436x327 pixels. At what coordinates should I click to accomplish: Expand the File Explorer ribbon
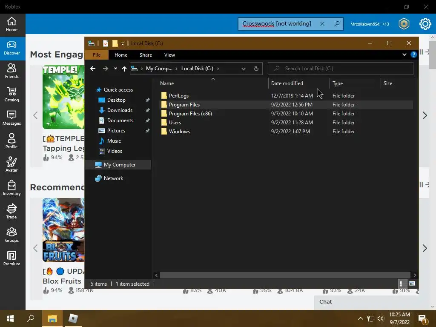(404, 54)
